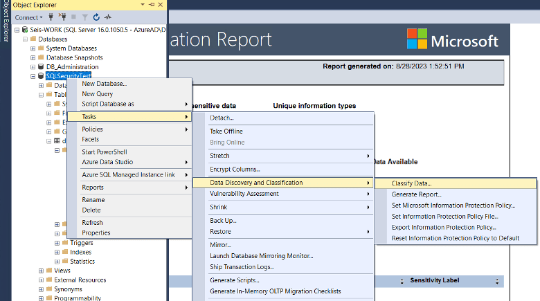Click the vertical Object Explorer side tab

[x=5, y=21]
